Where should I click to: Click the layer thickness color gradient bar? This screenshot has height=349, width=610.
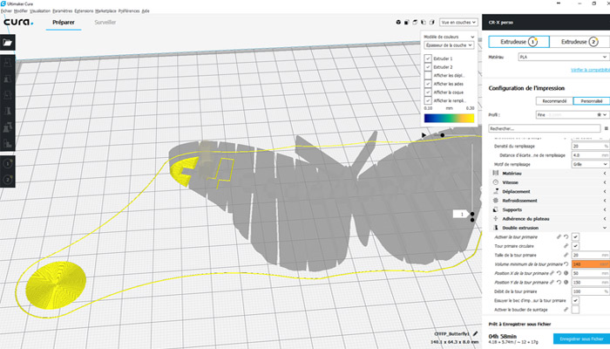tap(449, 117)
